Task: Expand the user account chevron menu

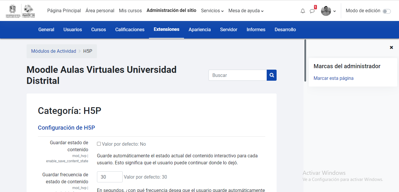Action: click(334, 12)
